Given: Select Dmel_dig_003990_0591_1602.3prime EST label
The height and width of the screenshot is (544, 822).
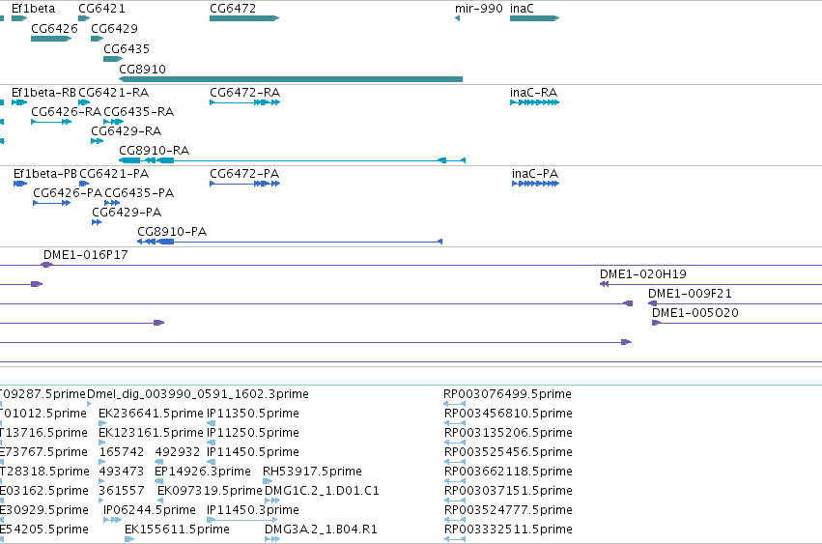Looking at the screenshot, I should [x=198, y=394].
